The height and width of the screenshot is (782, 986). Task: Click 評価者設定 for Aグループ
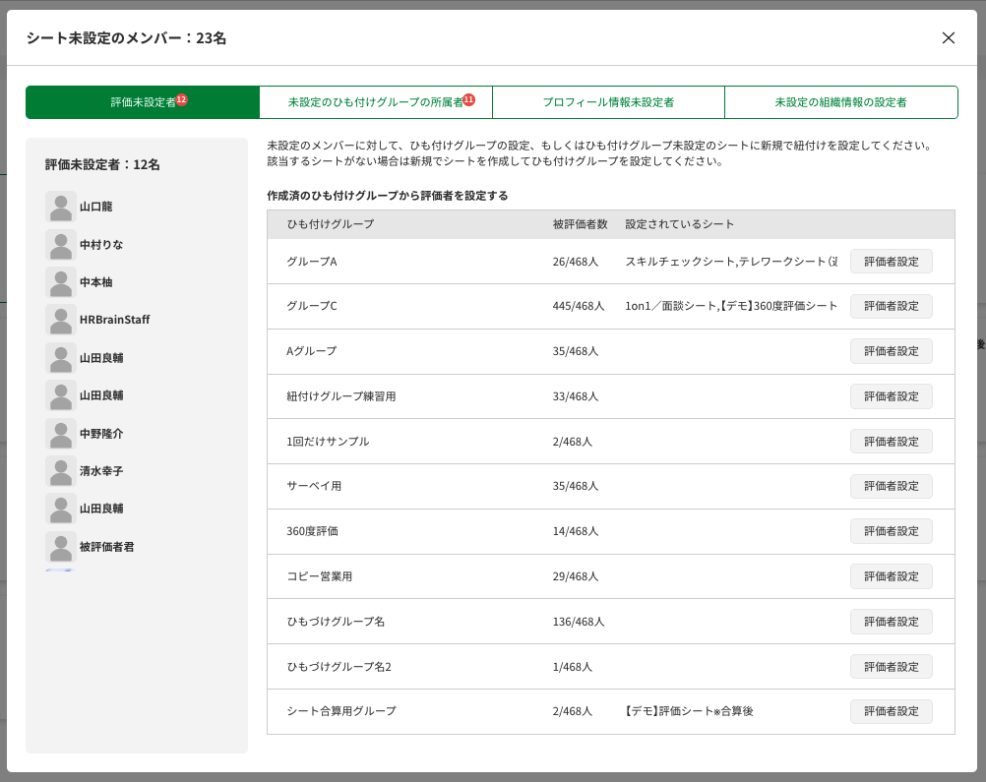[891, 351]
